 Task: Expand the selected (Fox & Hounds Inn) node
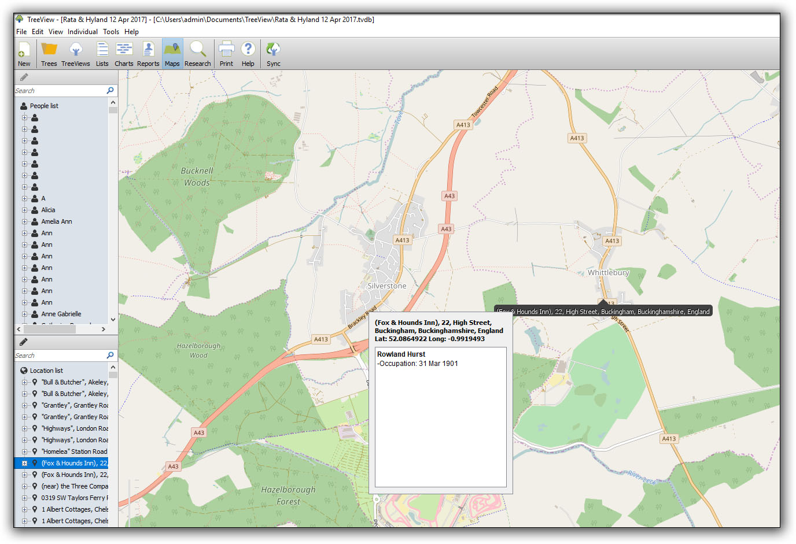point(25,463)
